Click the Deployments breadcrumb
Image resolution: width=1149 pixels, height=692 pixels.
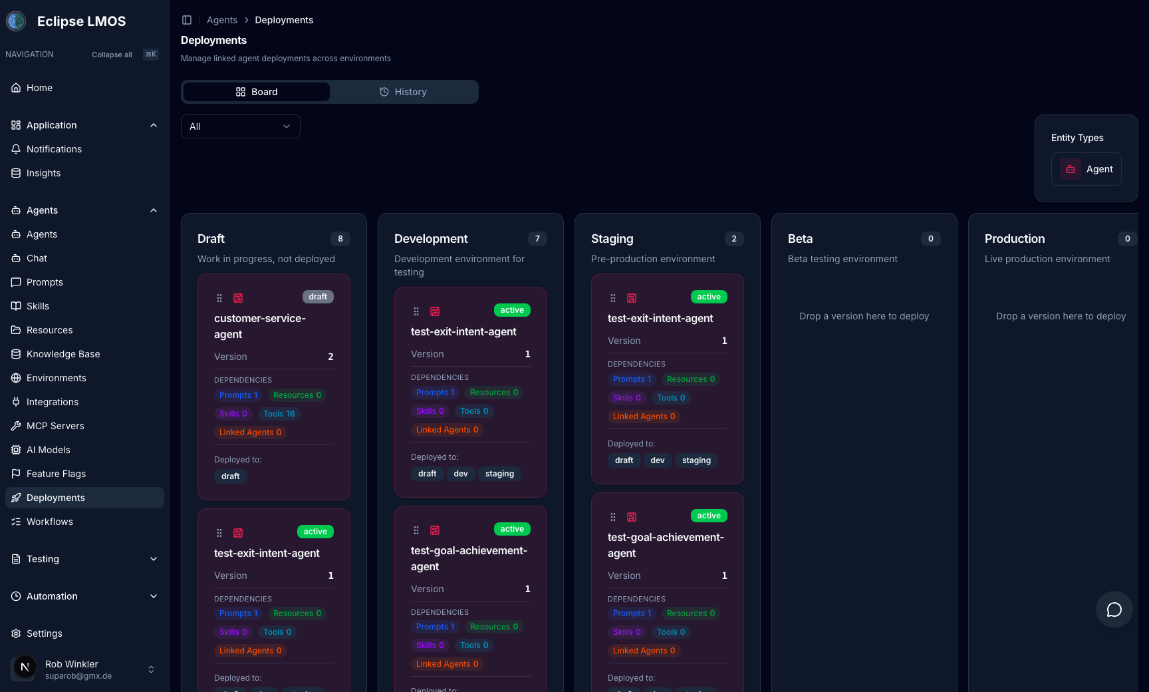coord(284,20)
